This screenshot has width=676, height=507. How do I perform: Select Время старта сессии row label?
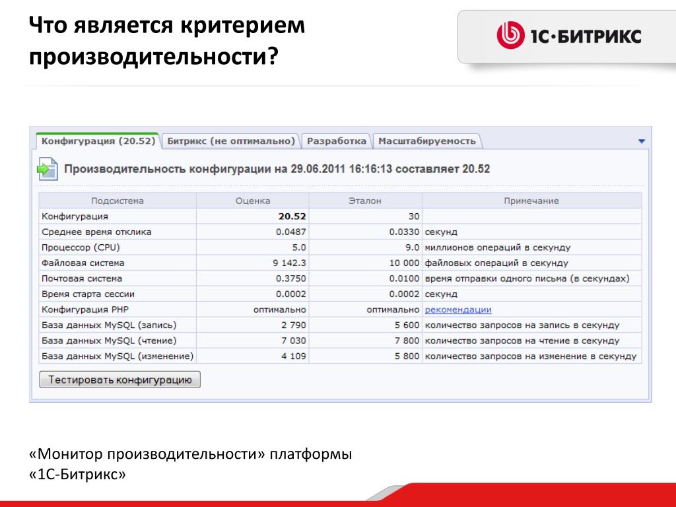pos(88,294)
